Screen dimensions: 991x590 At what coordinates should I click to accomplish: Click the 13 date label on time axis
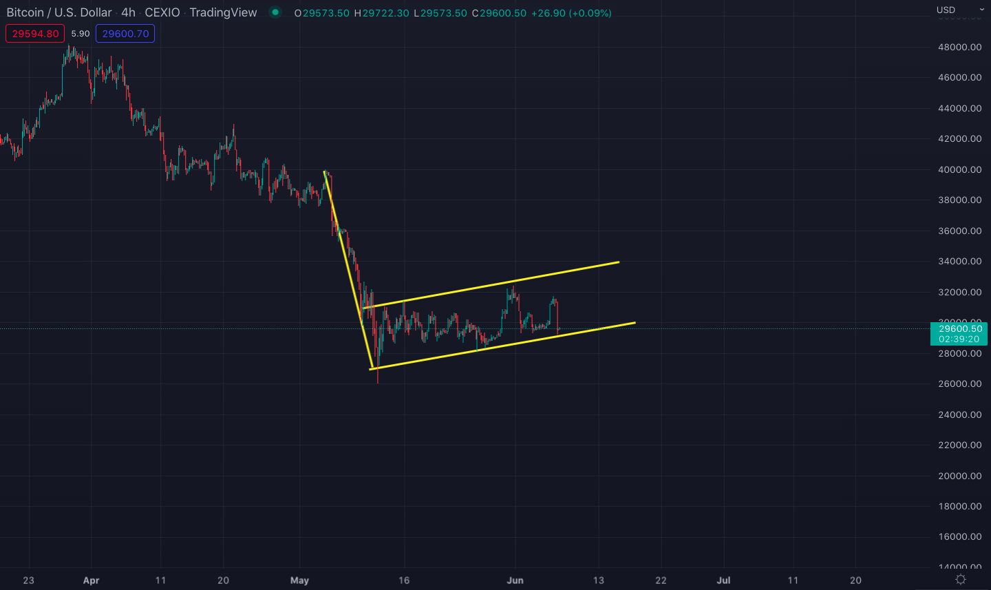click(599, 580)
